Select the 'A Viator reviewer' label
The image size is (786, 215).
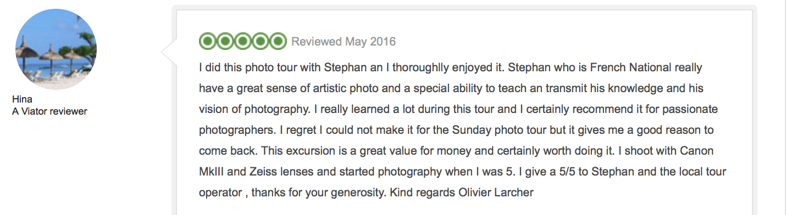[x=49, y=111]
